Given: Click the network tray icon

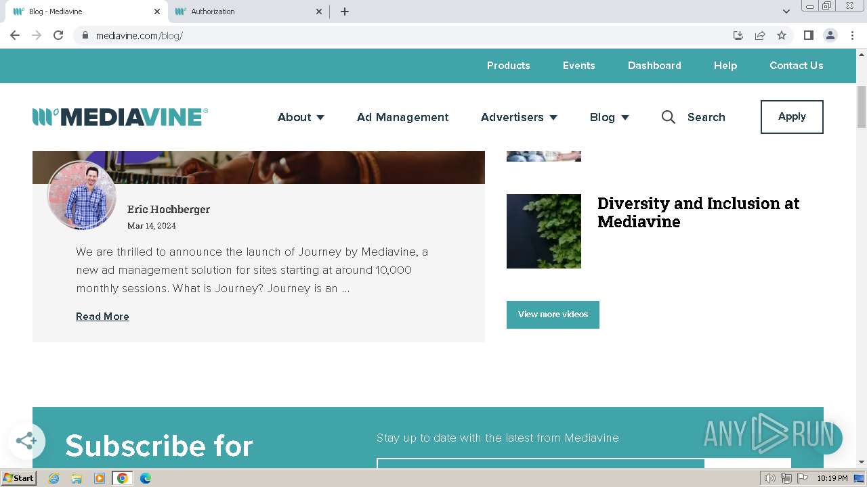Looking at the screenshot, I should tap(786, 478).
